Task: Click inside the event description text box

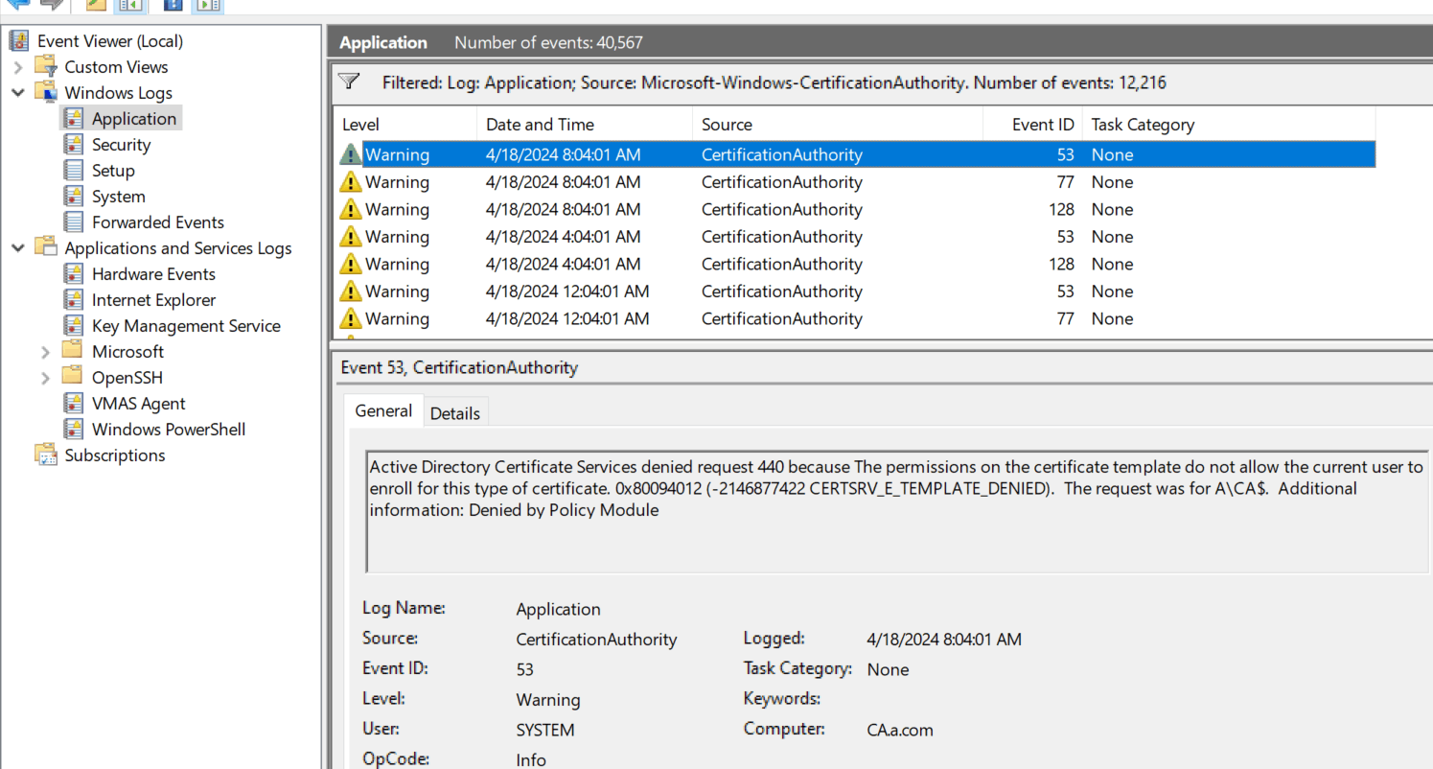Action: coord(898,510)
